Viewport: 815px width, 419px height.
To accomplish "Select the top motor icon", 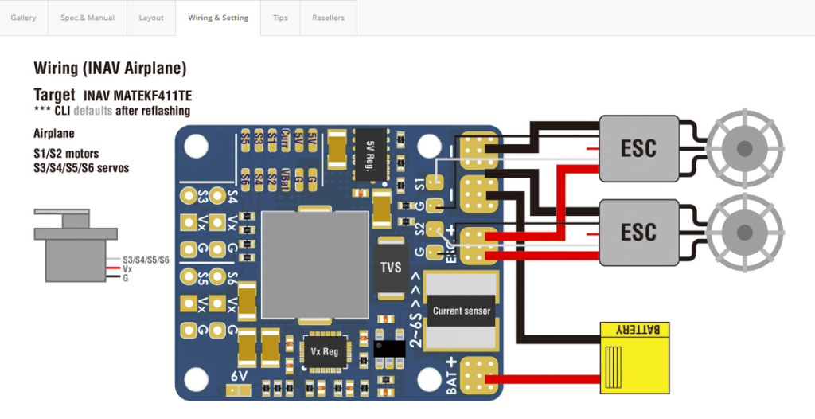I will click(x=744, y=148).
